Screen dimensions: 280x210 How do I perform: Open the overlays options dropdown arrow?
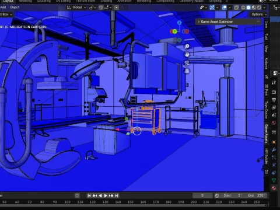230,8
